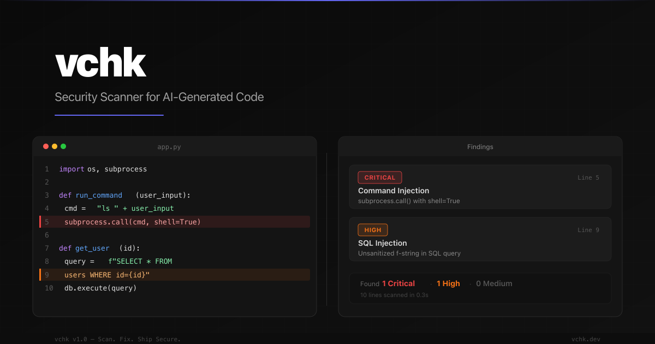Open the SQL Injection finding
The image size is (655, 344).
pos(382,243)
